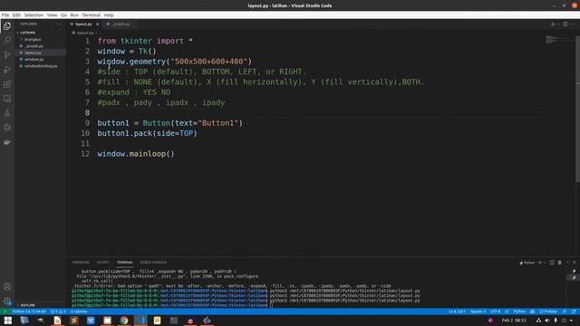Open the taskbar Start menu button
Screen dimensions: 580x326
[8, 320]
